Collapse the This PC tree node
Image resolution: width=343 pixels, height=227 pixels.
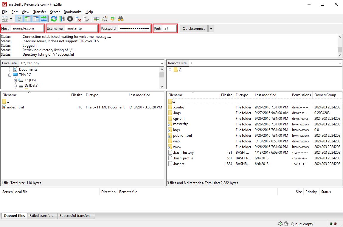point(10,74)
